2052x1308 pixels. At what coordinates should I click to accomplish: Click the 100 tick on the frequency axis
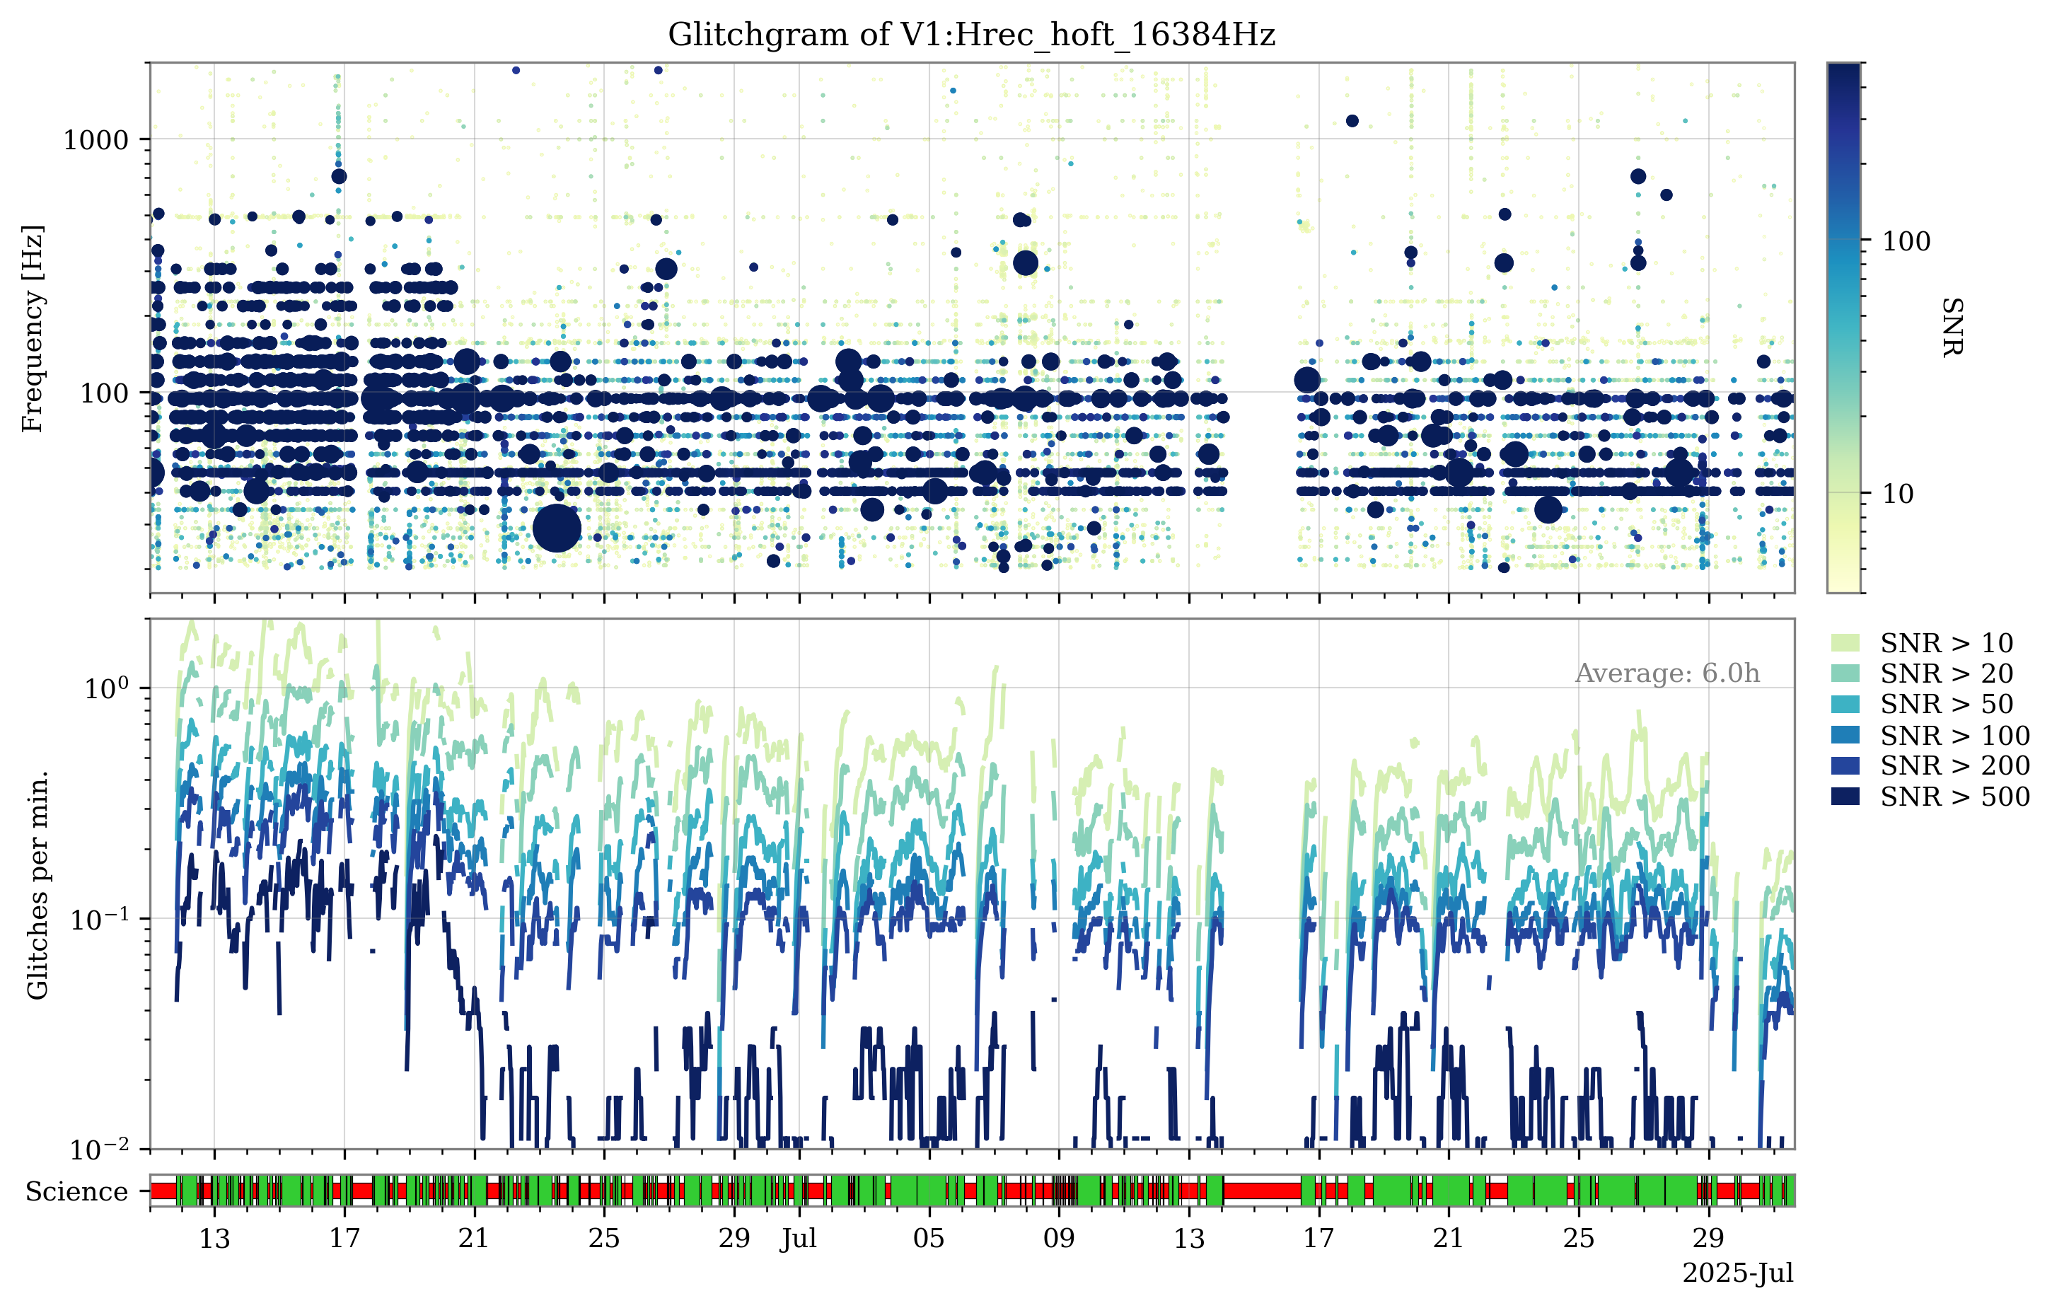click(x=104, y=393)
